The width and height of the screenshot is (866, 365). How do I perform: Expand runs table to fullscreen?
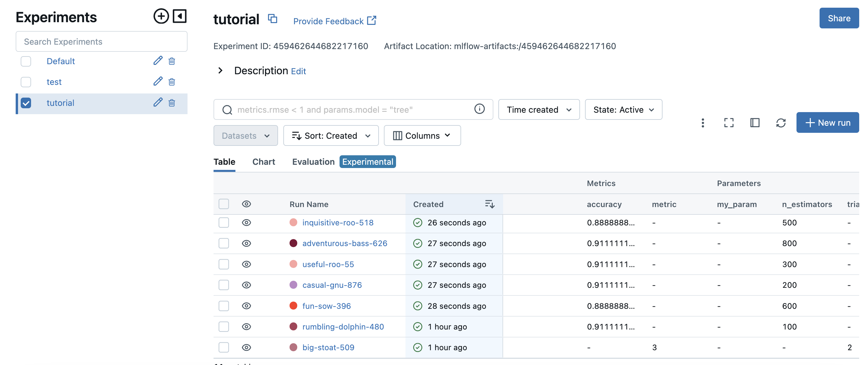[x=728, y=123]
